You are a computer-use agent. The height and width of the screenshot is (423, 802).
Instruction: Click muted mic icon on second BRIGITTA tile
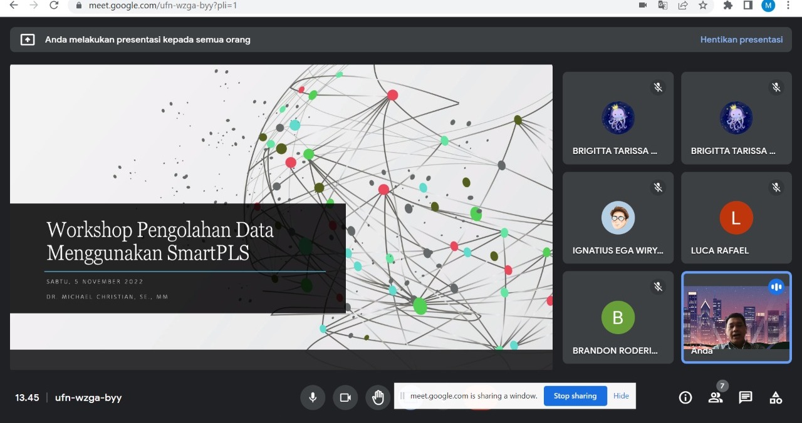pyautogui.click(x=776, y=88)
